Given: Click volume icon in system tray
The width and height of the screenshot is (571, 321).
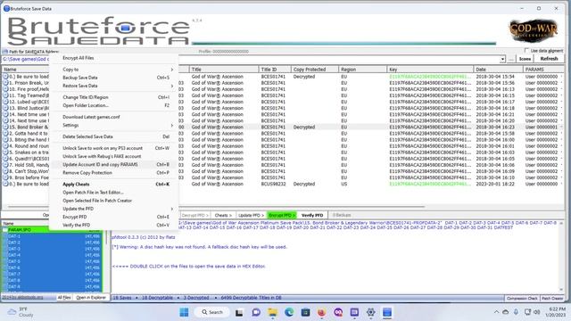Looking at the screenshot, I should (x=536, y=312).
